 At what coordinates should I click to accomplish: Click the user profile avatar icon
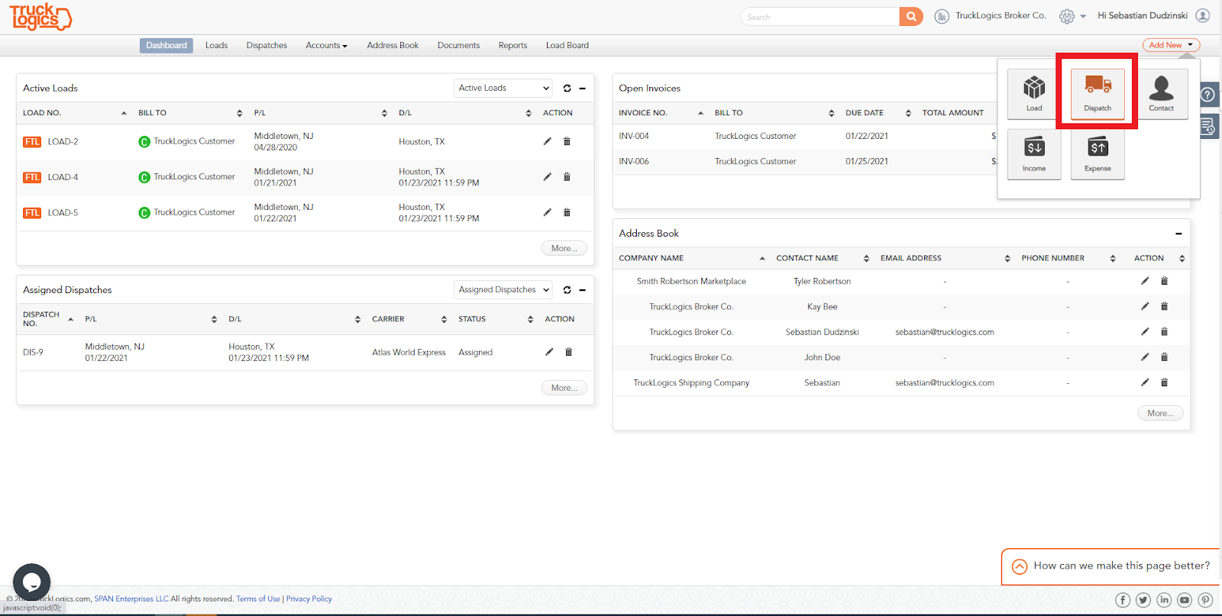1203,15
